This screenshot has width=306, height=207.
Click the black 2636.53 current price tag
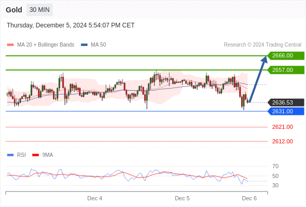point(286,102)
